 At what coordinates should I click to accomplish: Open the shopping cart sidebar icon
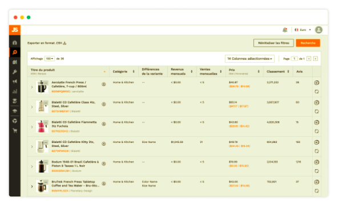tap(15, 130)
